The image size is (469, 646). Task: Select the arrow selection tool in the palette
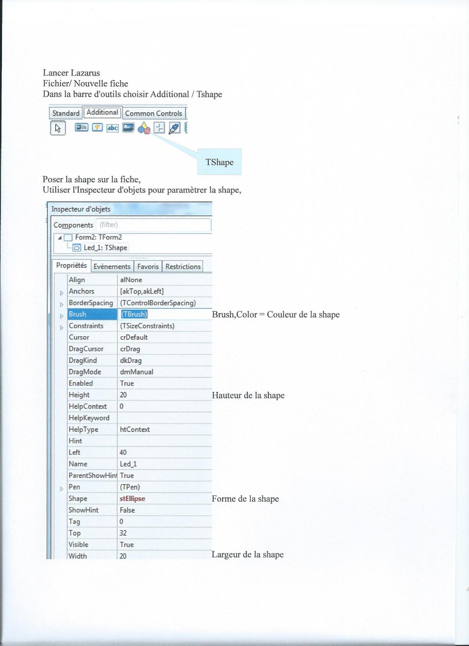pos(58,128)
